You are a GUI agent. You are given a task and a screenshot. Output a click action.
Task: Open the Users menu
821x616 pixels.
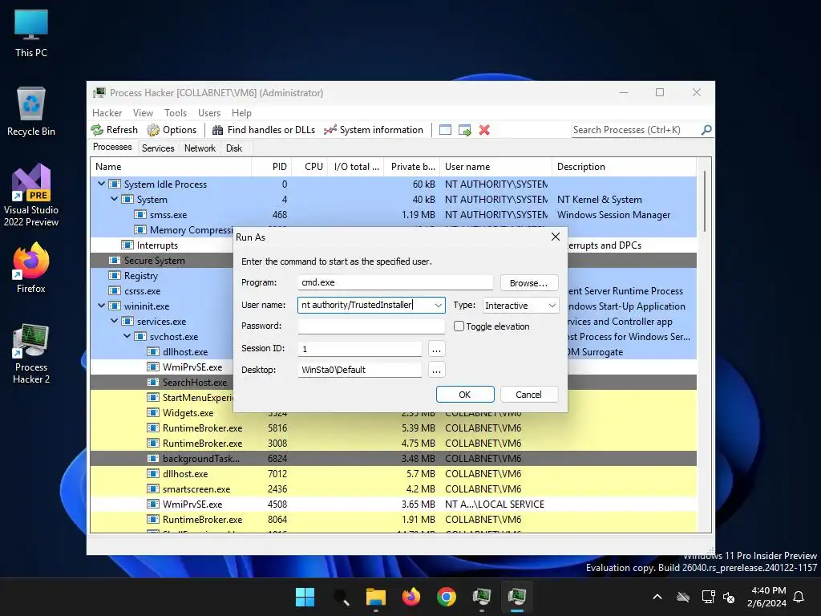[209, 113]
